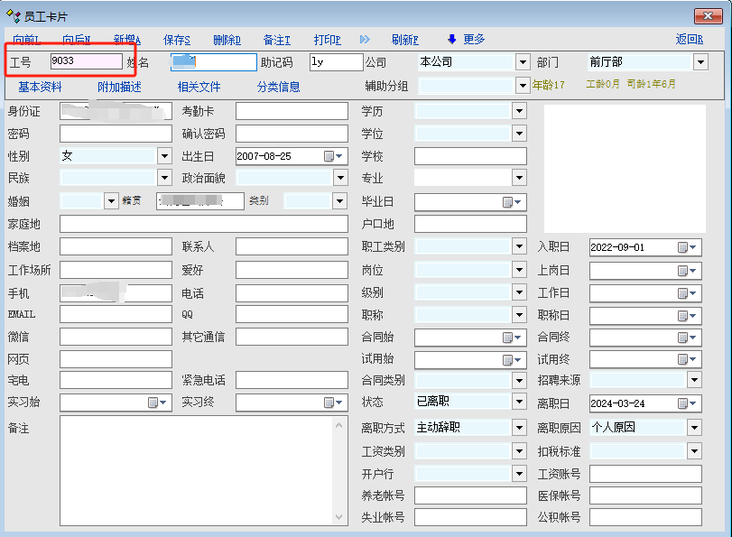Open the 状态 dropdown showing 已离职
The image size is (732, 537).
(x=519, y=403)
